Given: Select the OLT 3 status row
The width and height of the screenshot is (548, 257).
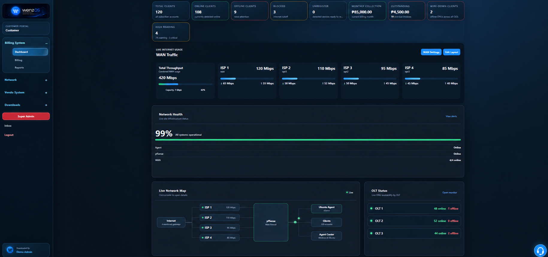Looking at the screenshot, I should coord(414,233).
